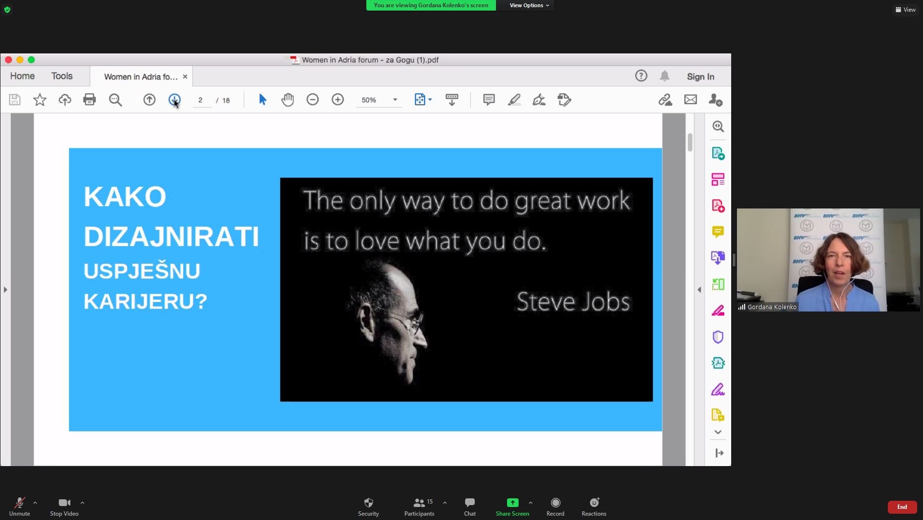Select the highlighter pen tool

coord(514,100)
